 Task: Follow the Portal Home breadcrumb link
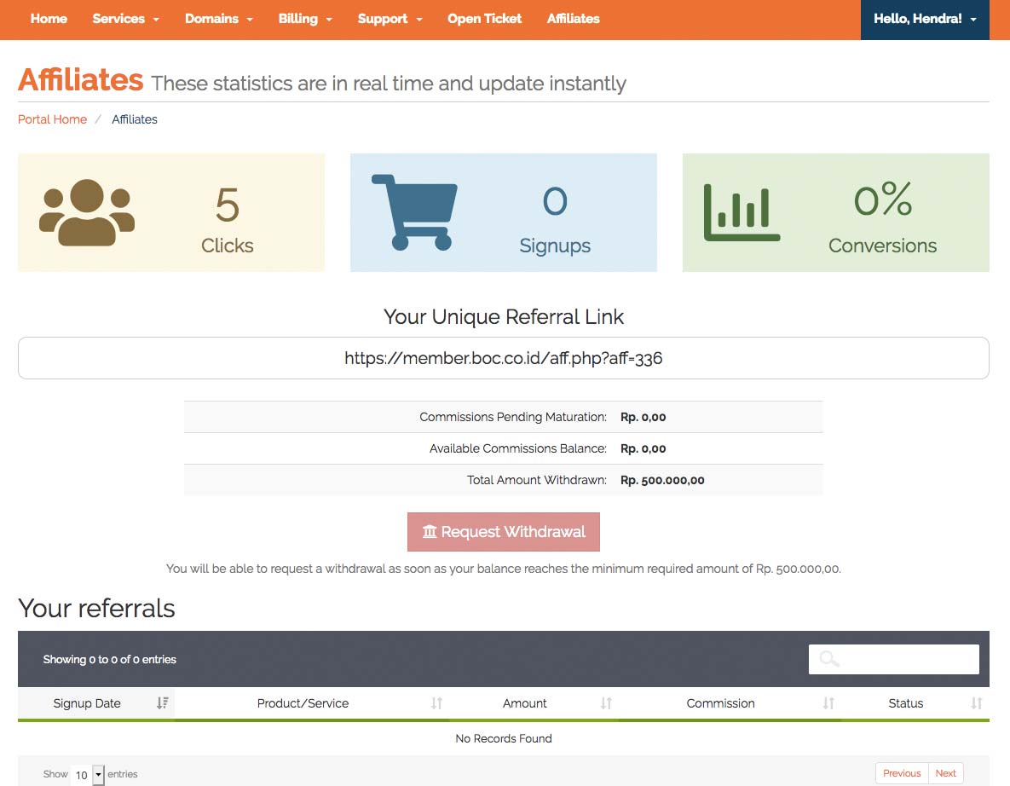[52, 119]
